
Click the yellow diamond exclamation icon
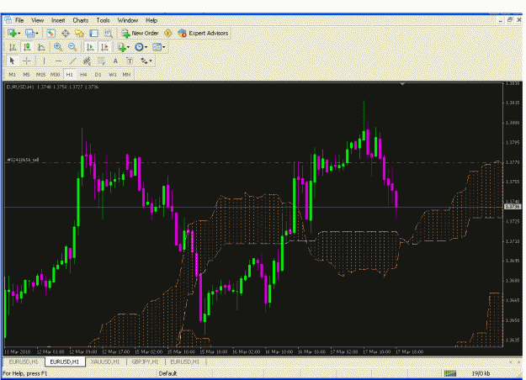(167, 33)
